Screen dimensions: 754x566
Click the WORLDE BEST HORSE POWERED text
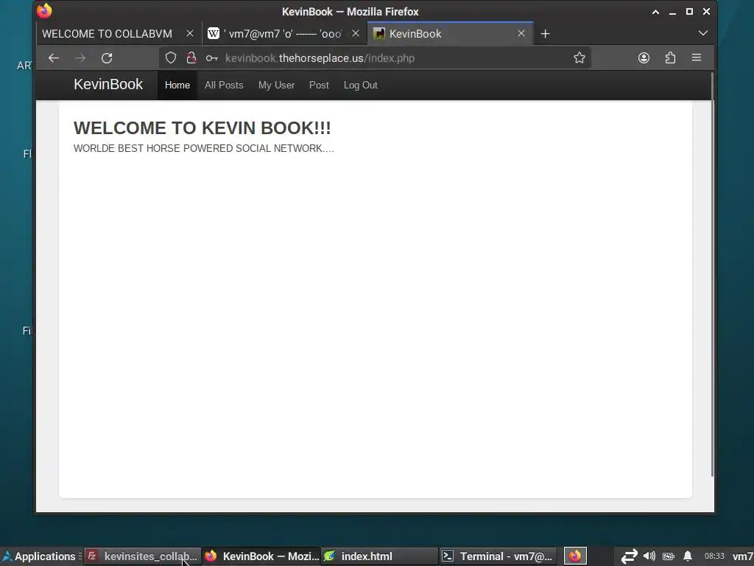204,148
